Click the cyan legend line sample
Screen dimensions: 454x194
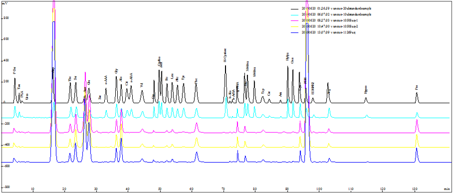[295, 14]
